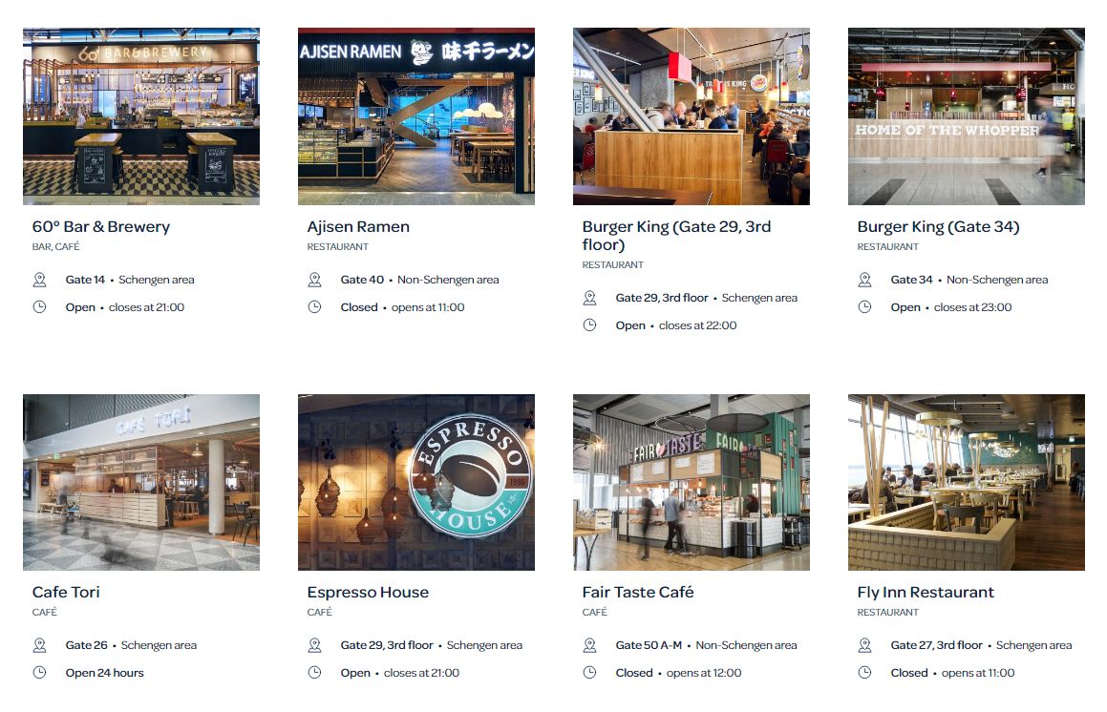Open the Fly Inn Restaurant title link
The height and width of the screenshot is (712, 1107).
[926, 592]
